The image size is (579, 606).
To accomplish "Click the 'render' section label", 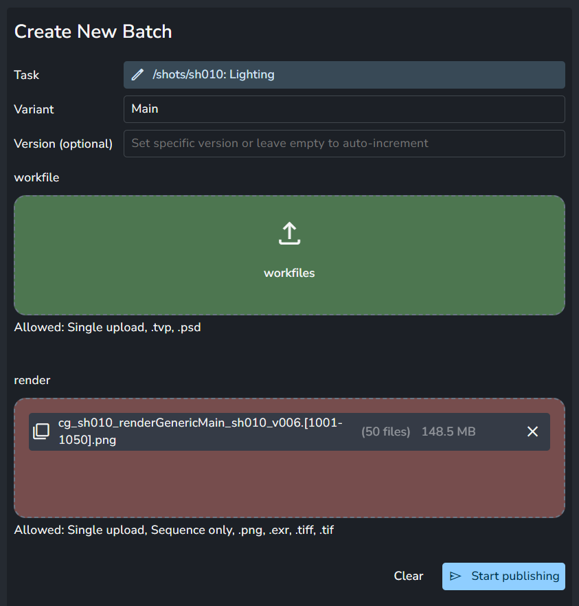I will 32,380.
